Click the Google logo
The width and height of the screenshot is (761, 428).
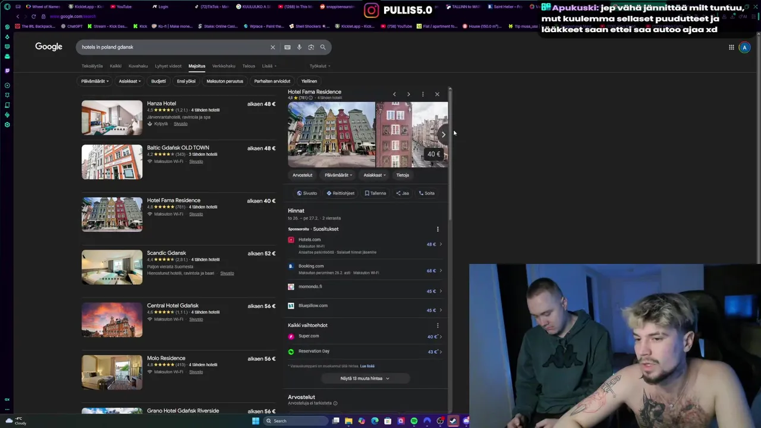[49, 47]
